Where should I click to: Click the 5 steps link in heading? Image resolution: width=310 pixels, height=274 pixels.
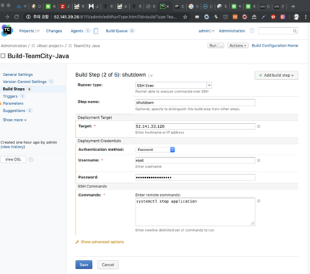[116, 75]
